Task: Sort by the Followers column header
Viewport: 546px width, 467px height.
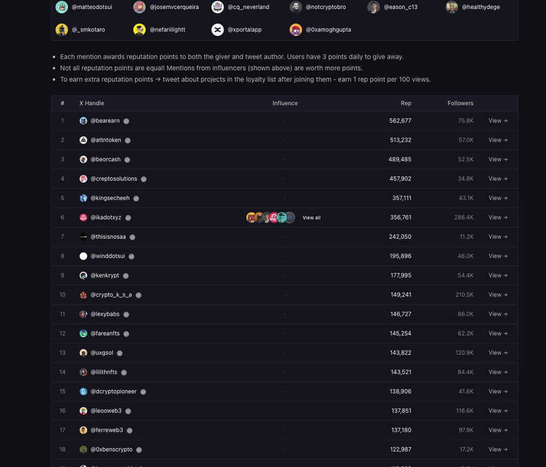Action: tap(460, 103)
